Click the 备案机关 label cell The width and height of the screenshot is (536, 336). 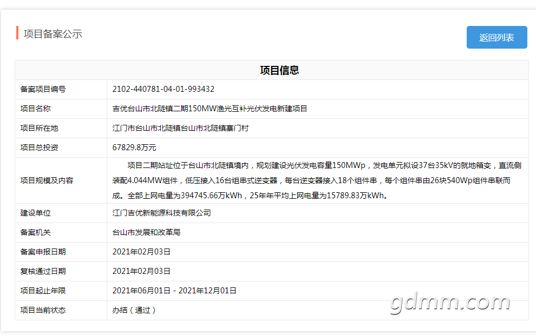pyautogui.click(x=61, y=233)
